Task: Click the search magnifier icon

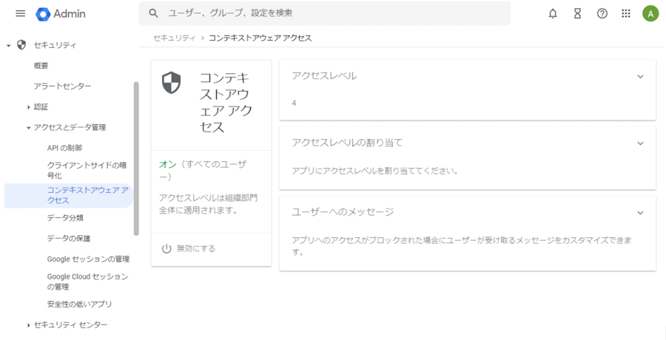Action: coord(154,13)
